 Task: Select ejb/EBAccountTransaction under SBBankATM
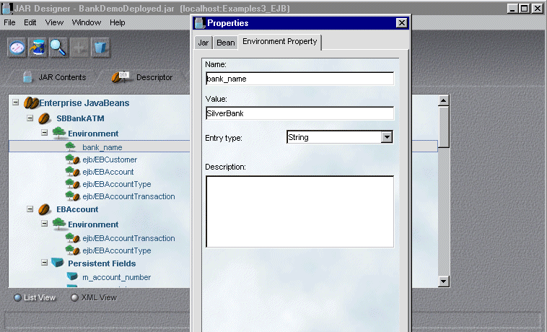pyautogui.click(x=128, y=196)
